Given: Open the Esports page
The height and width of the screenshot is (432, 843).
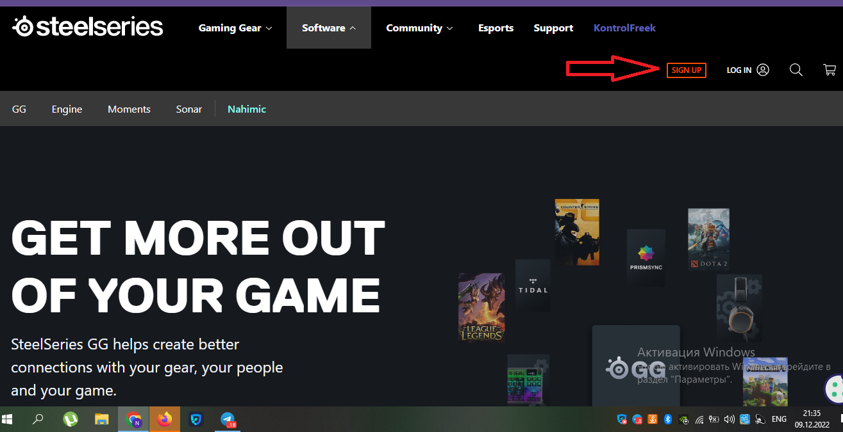Looking at the screenshot, I should [496, 28].
